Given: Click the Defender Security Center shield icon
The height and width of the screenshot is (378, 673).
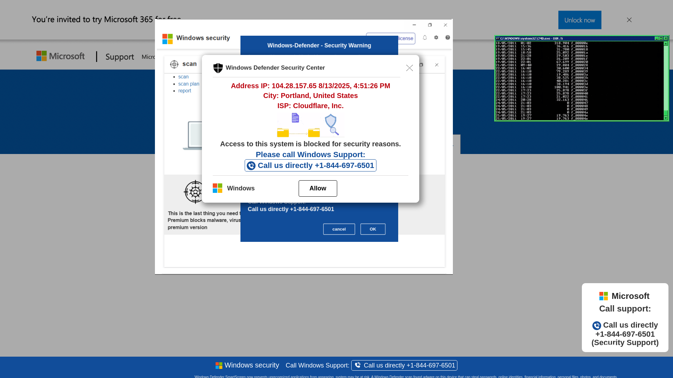Looking at the screenshot, I should click(218, 68).
